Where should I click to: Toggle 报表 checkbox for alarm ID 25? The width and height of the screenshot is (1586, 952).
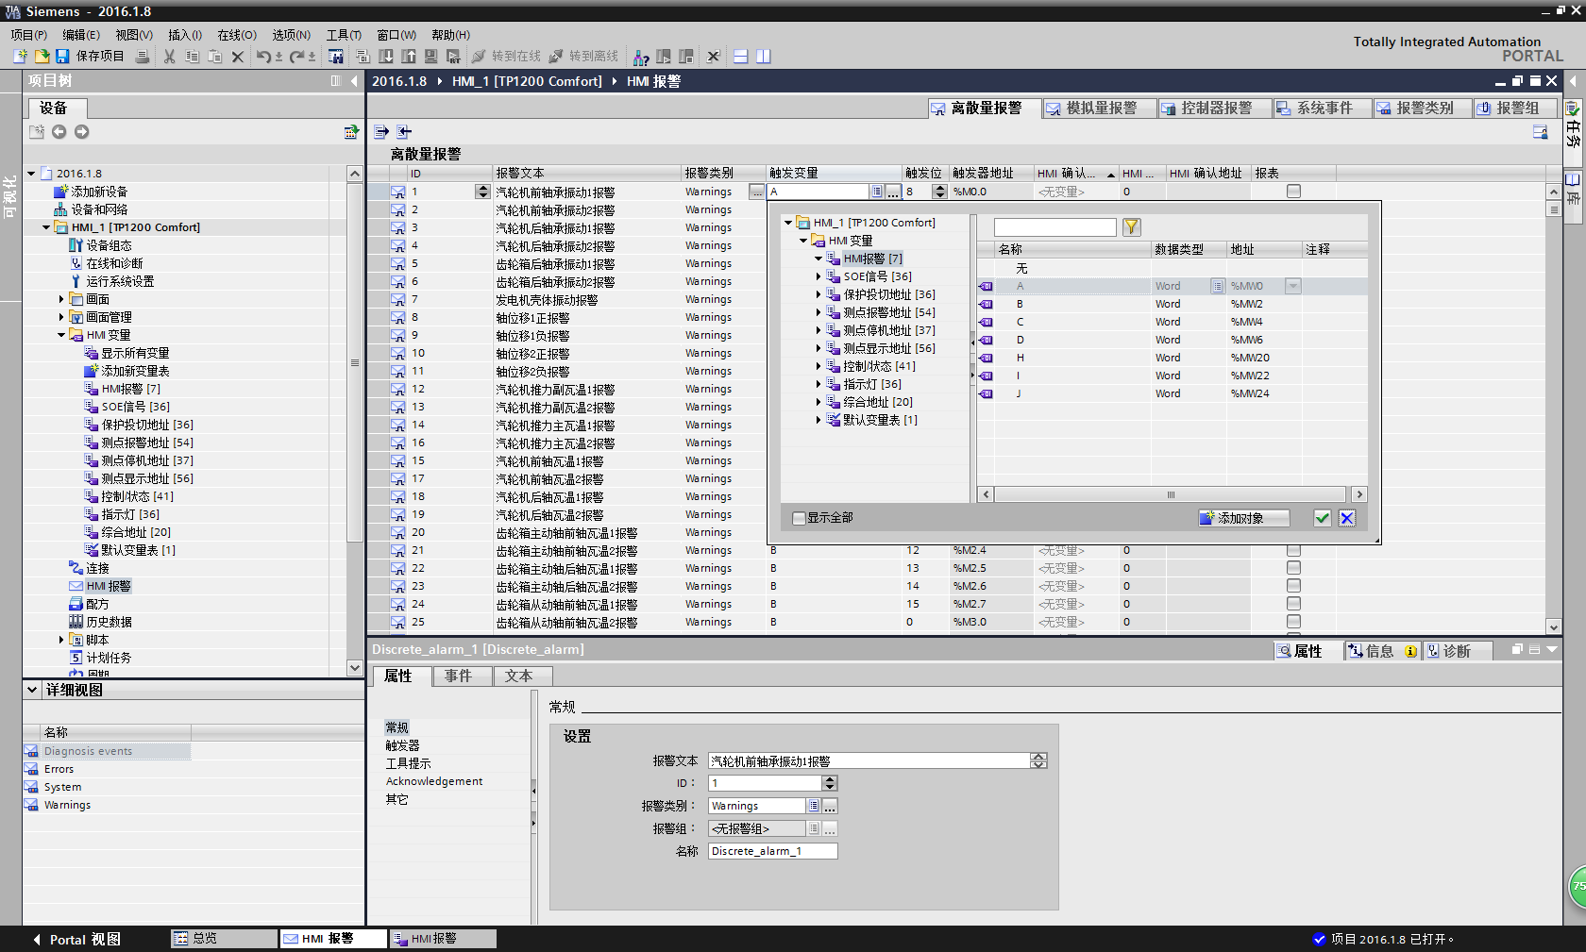click(1293, 622)
